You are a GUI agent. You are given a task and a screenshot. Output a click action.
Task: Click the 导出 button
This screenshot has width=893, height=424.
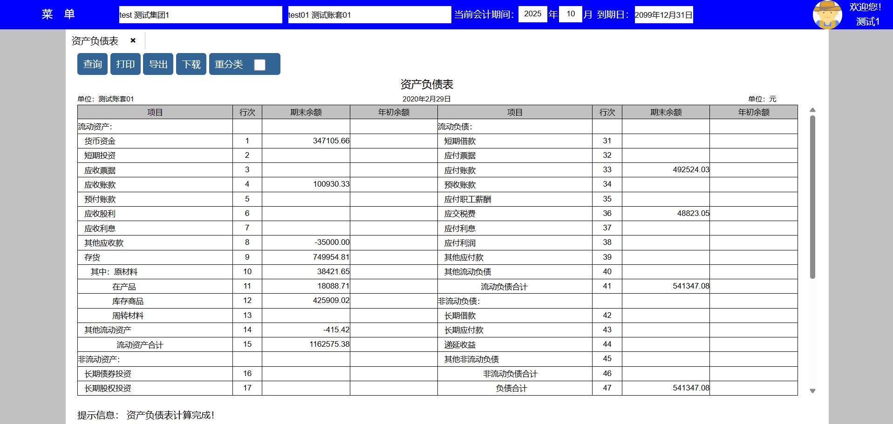tap(158, 64)
